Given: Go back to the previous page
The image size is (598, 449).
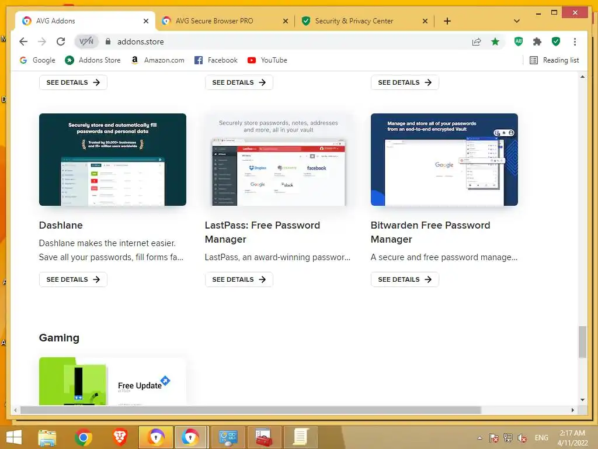Looking at the screenshot, I should [23, 42].
